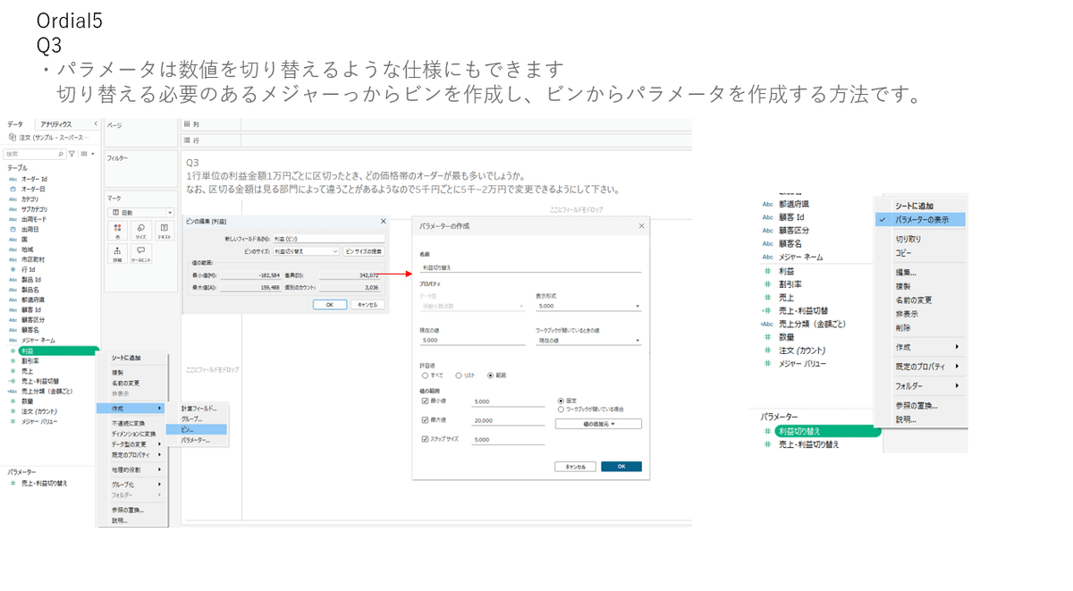The image size is (1073, 591).
Task: Select the Size (サイズ) mark icon
Action: (141, 230)
